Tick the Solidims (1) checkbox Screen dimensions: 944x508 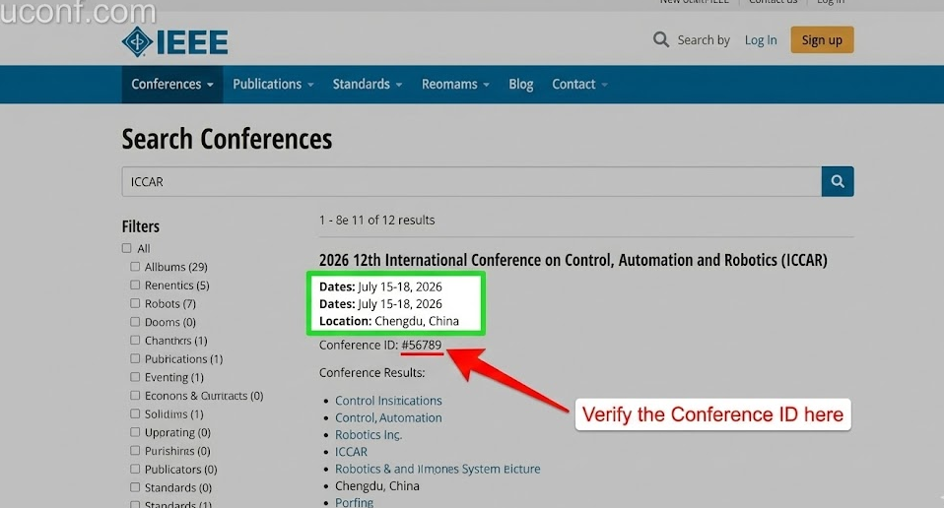[x=135, y=413]
